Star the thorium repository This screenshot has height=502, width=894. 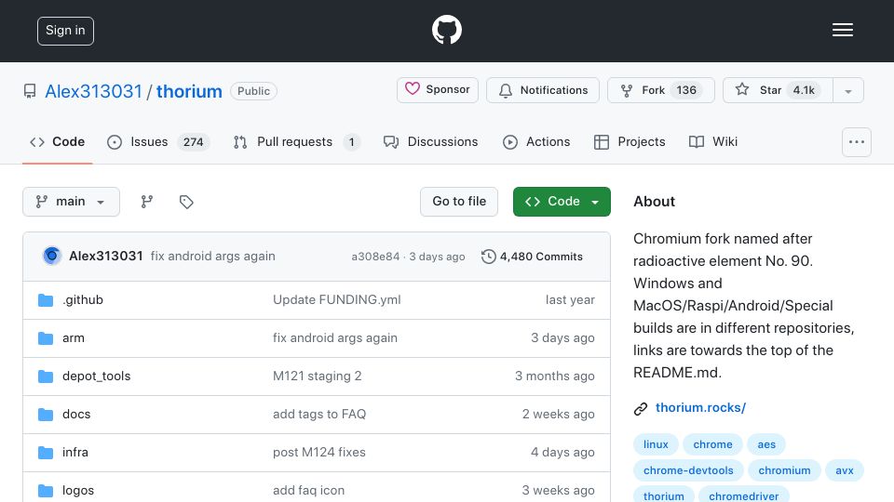tap(778, 90)
